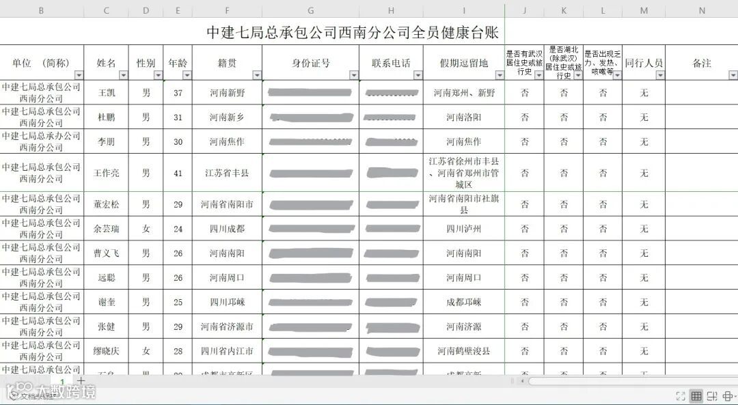This screenshot has height=405, width=738.
Task: Select name cell 曹义飞
Action: click(107, 253)
